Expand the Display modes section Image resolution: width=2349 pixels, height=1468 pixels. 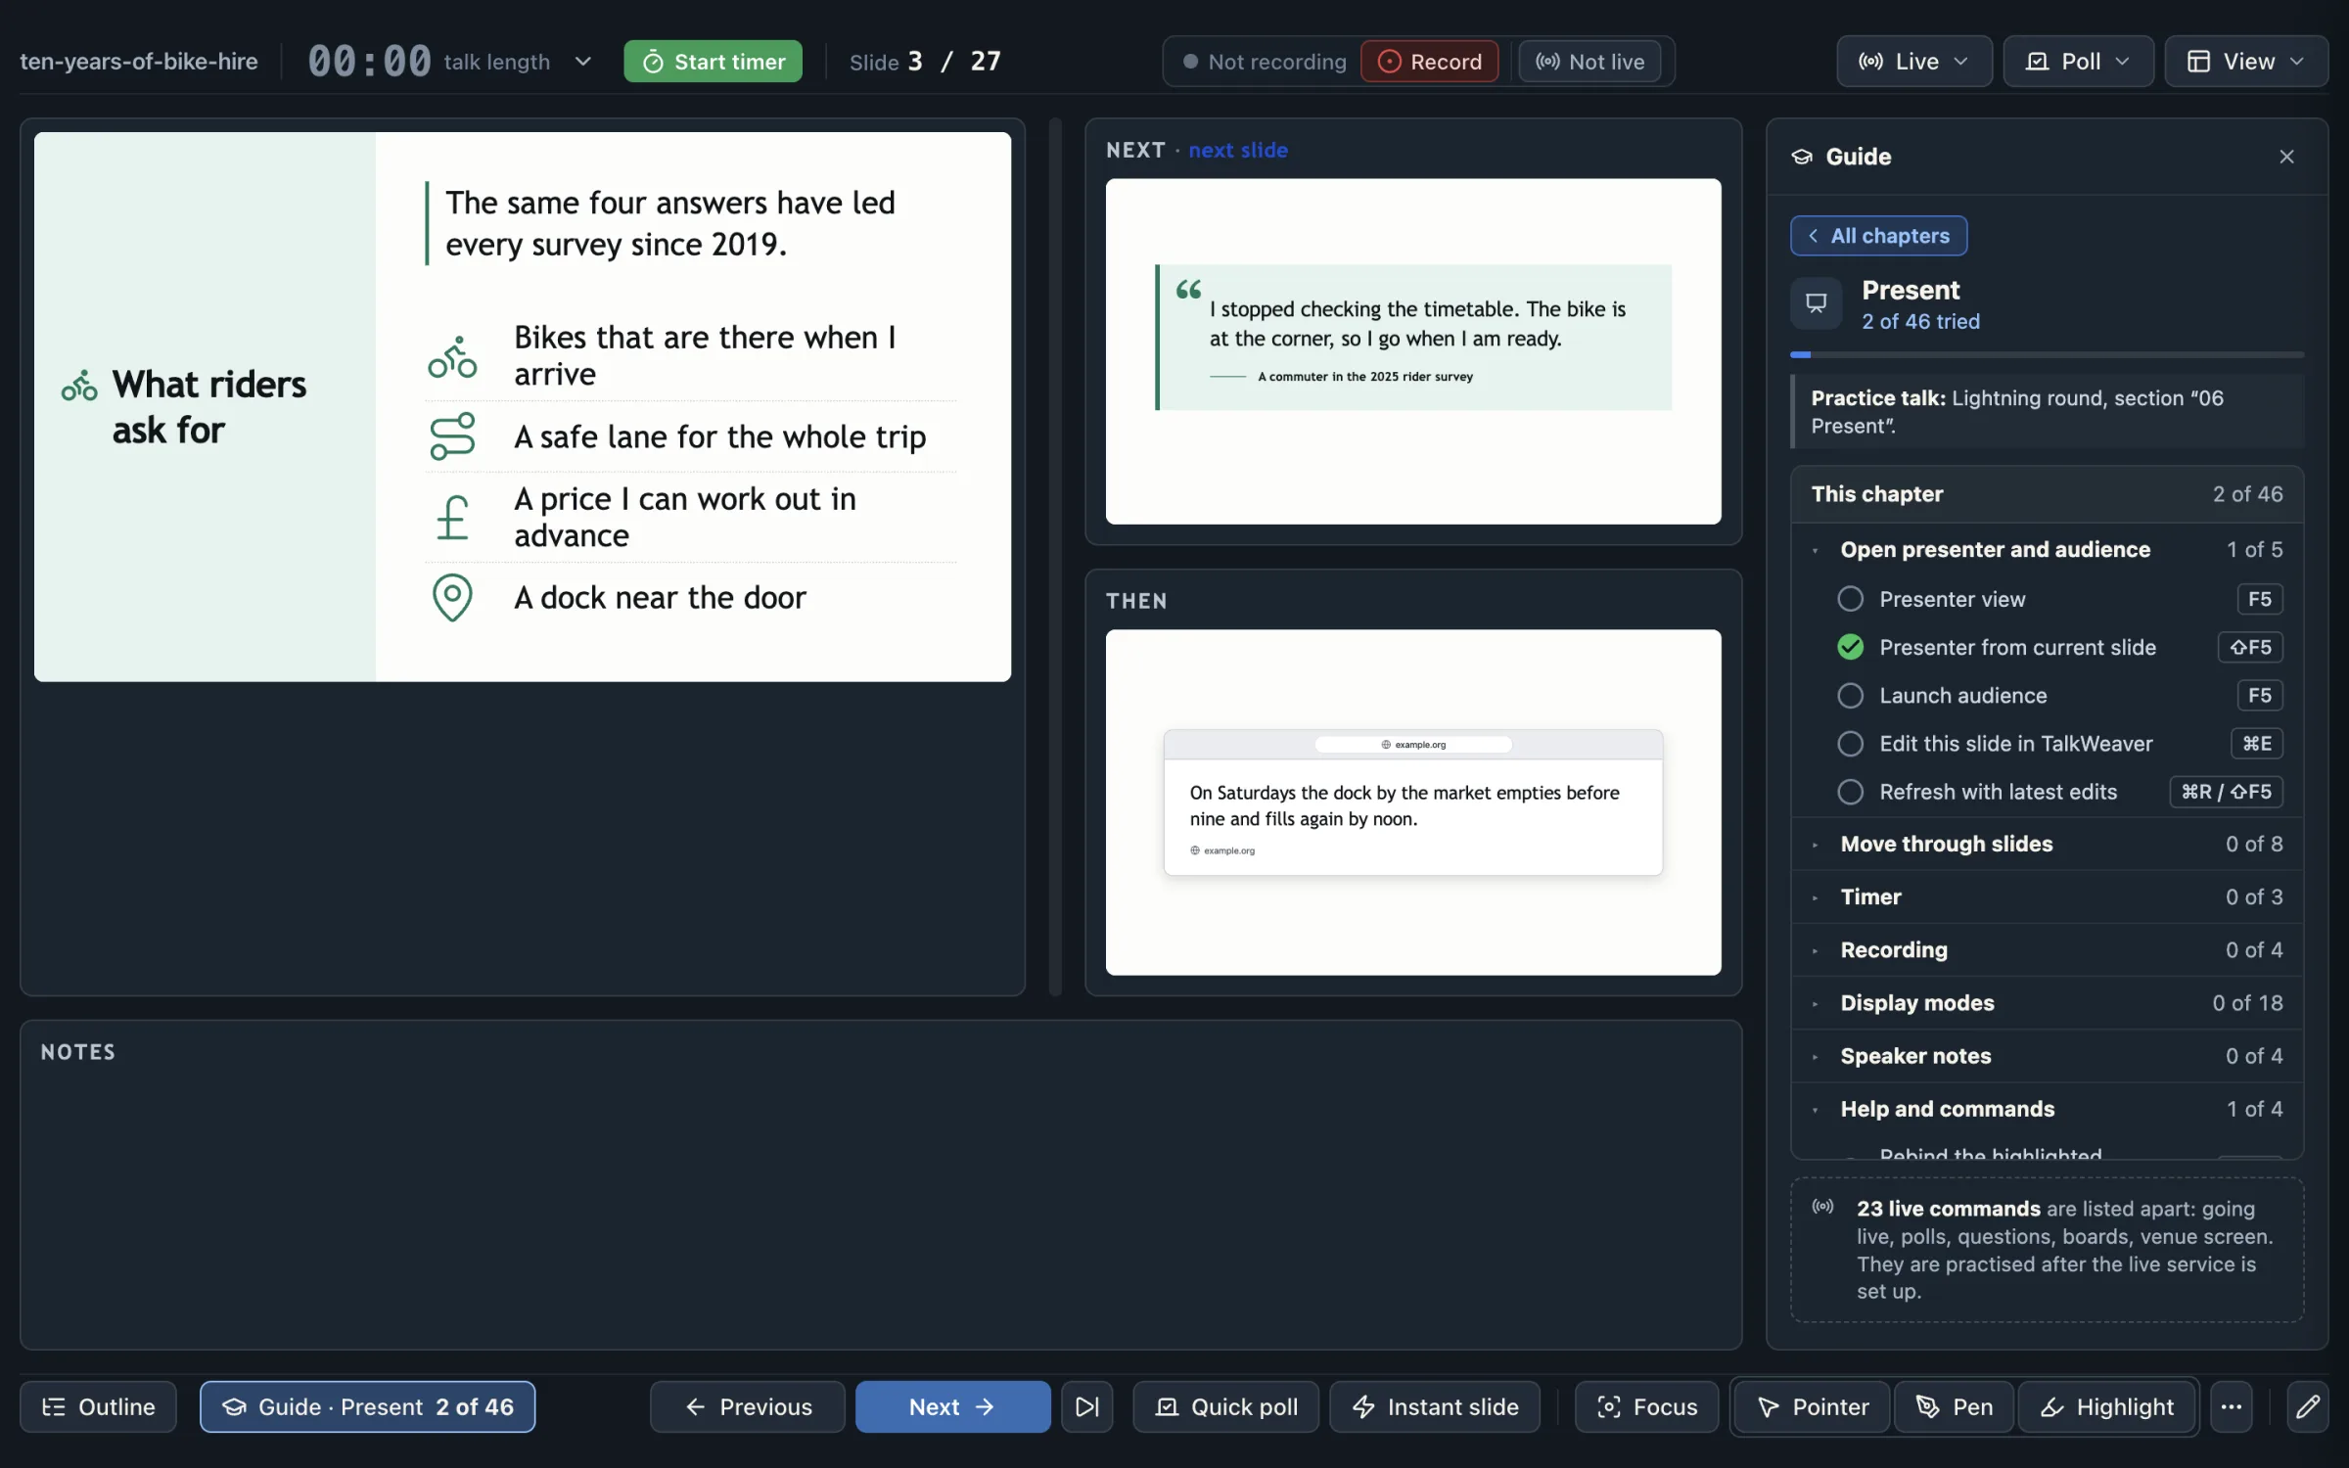tap(2047, 1002)
